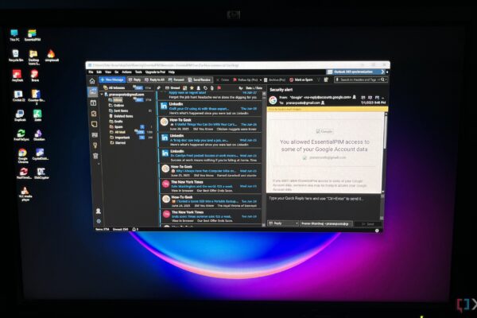Click in the Quick Reply text area

click(x=324, y=207)
